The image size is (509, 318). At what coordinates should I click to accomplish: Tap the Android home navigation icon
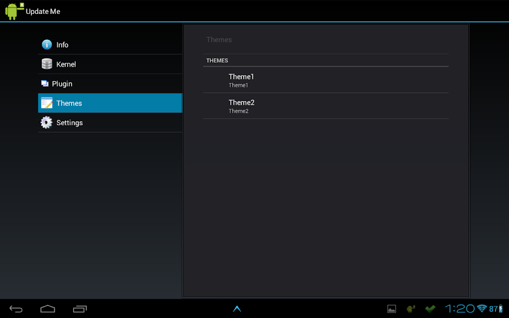point(48,309)
